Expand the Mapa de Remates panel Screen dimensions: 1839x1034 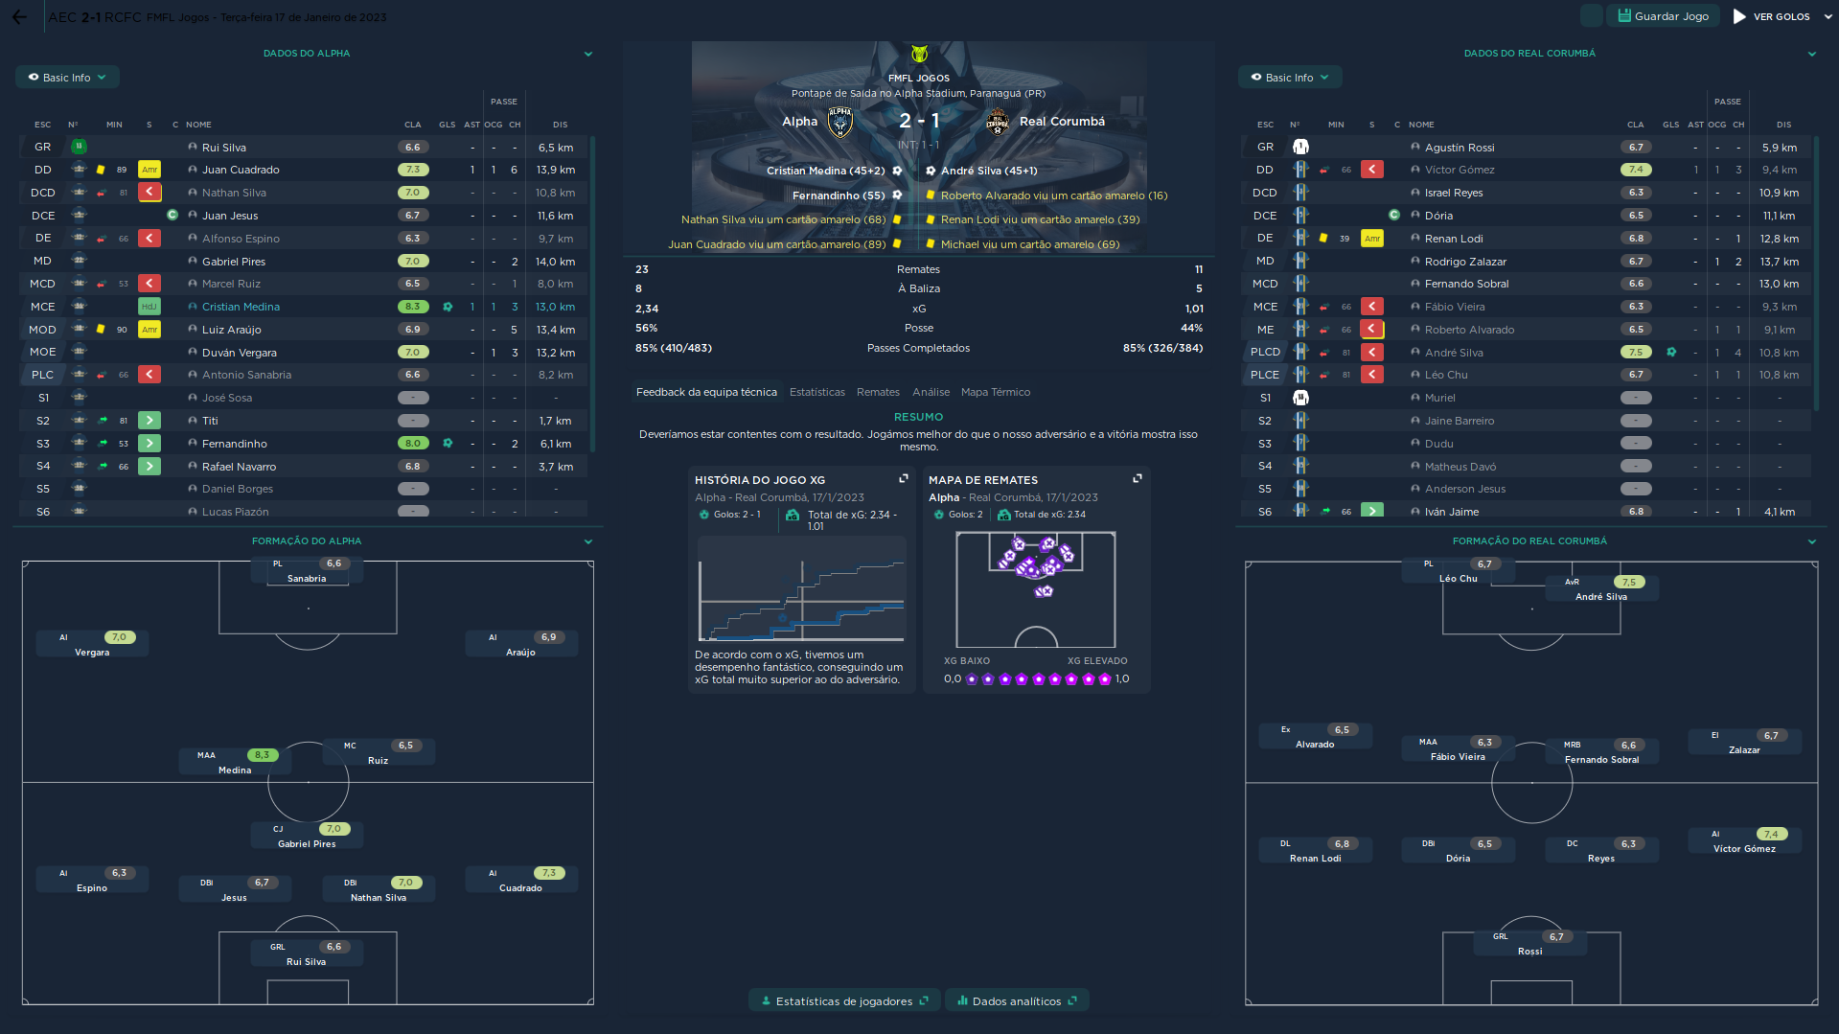pos(1137,478)
